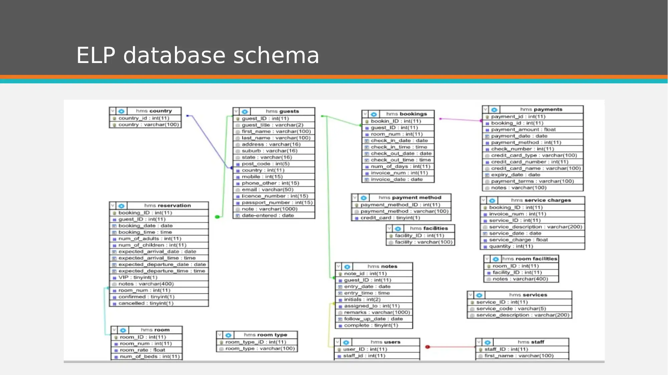Toggle v arrow on hms room table
Screen dimensions: 668x375
[115, 330]
